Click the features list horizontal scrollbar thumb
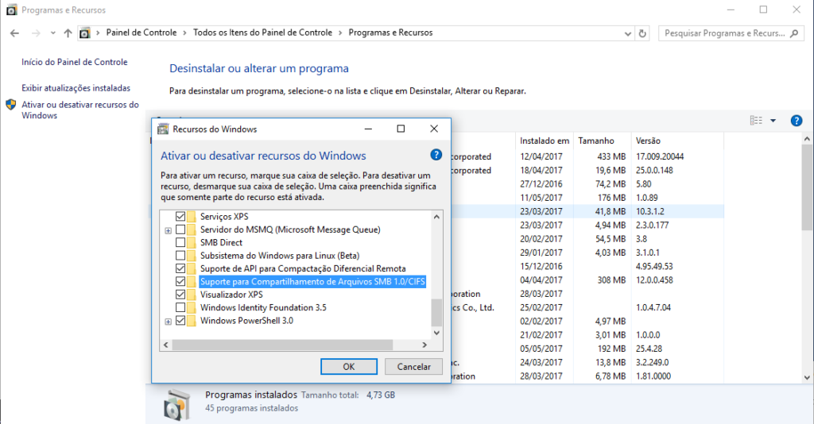The width and height of the screenshot is (814, 424). coord(282,345)
